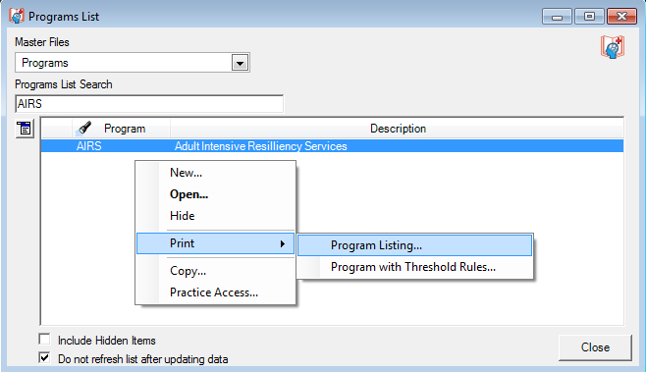This screenshot has height=372, width=646.
Task: Click Adult Intensive Resilliency Services description
Action: [260, 146]
